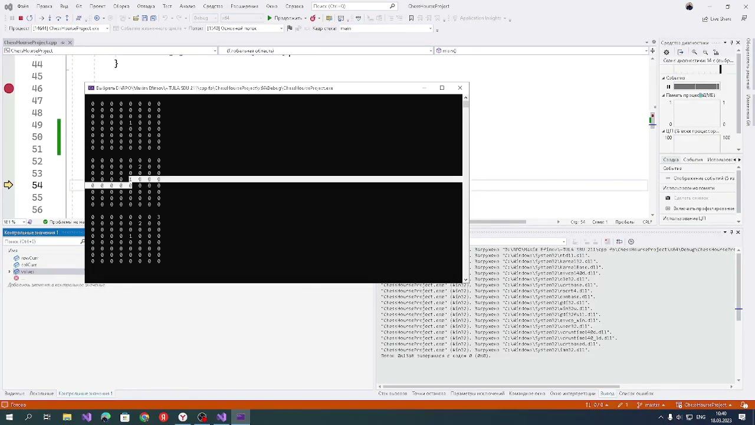Click Включить профилирование link
The height and width of the screenshot is (425, 755).
click(x=704, y=208)
